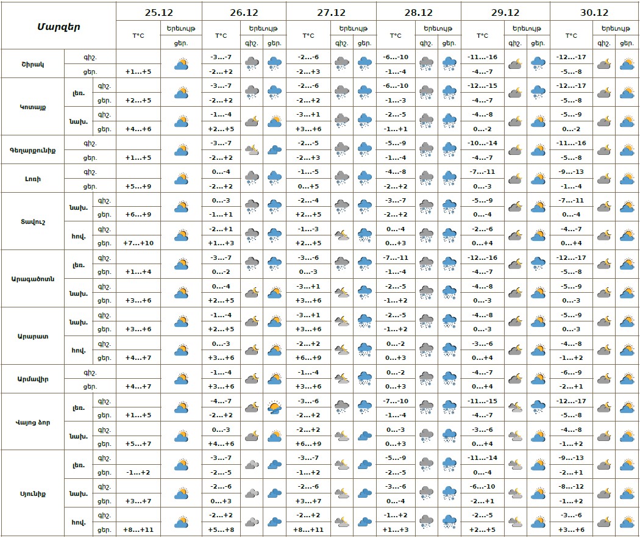Click Kotayk foothills 26.12 daytime sun-cloud icon
This screenshot has width=640, height=538.
[275, 121]
